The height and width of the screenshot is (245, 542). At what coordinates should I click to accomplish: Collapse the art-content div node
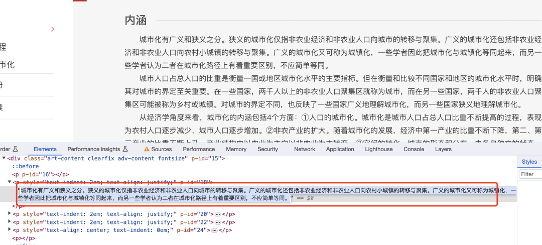point(5,158)
